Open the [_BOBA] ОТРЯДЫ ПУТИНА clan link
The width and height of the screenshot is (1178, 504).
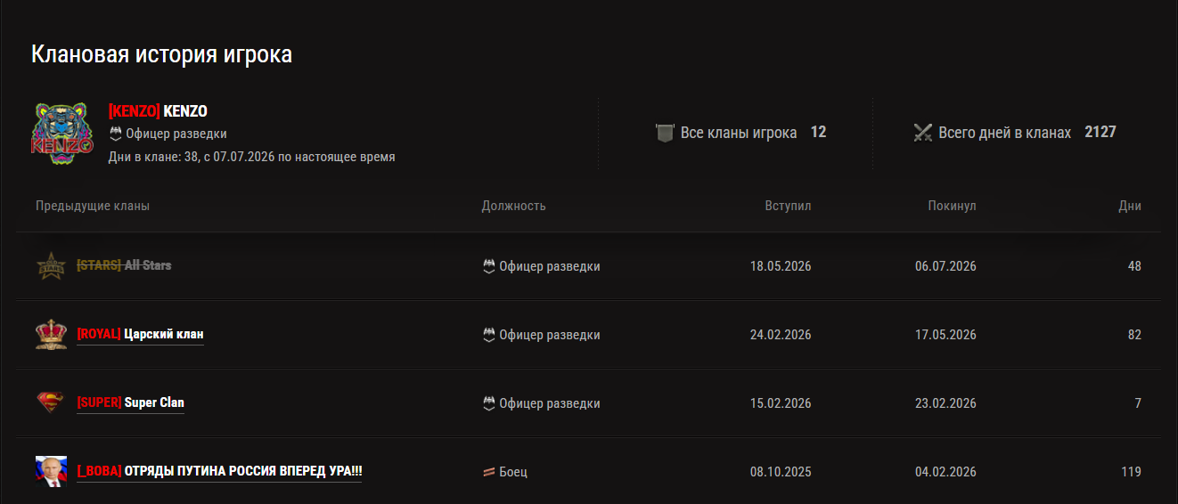point(219,471)
